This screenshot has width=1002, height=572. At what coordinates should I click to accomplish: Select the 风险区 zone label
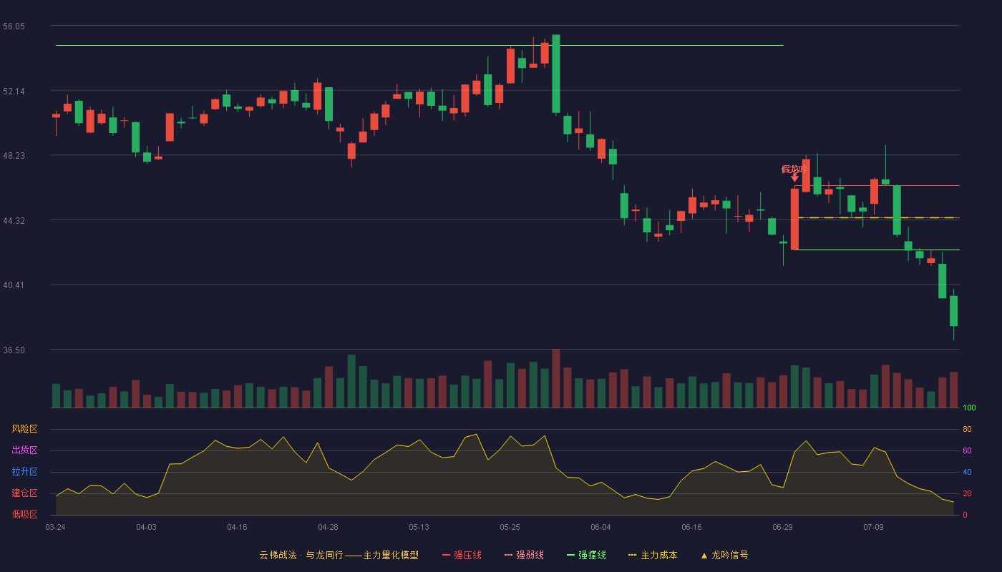click(x=24, y=429)
